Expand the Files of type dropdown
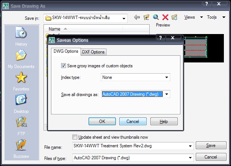 coord(190,158)
